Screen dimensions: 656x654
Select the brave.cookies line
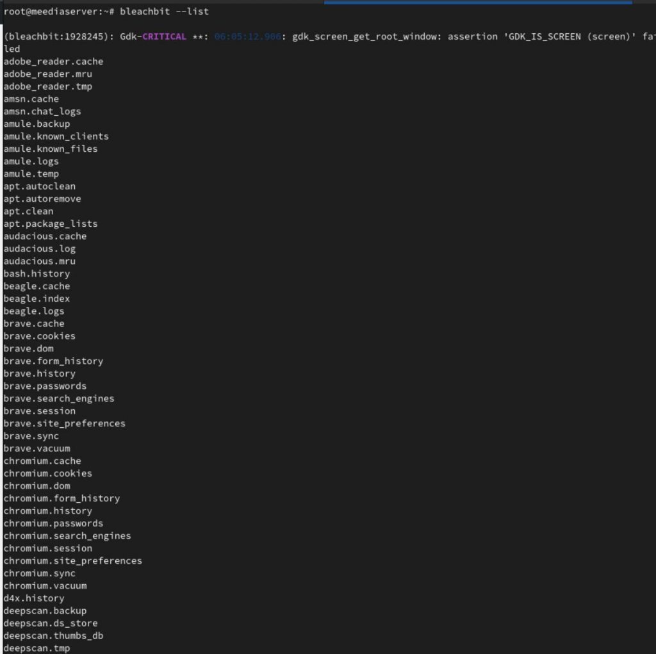(x=39, y=336)
